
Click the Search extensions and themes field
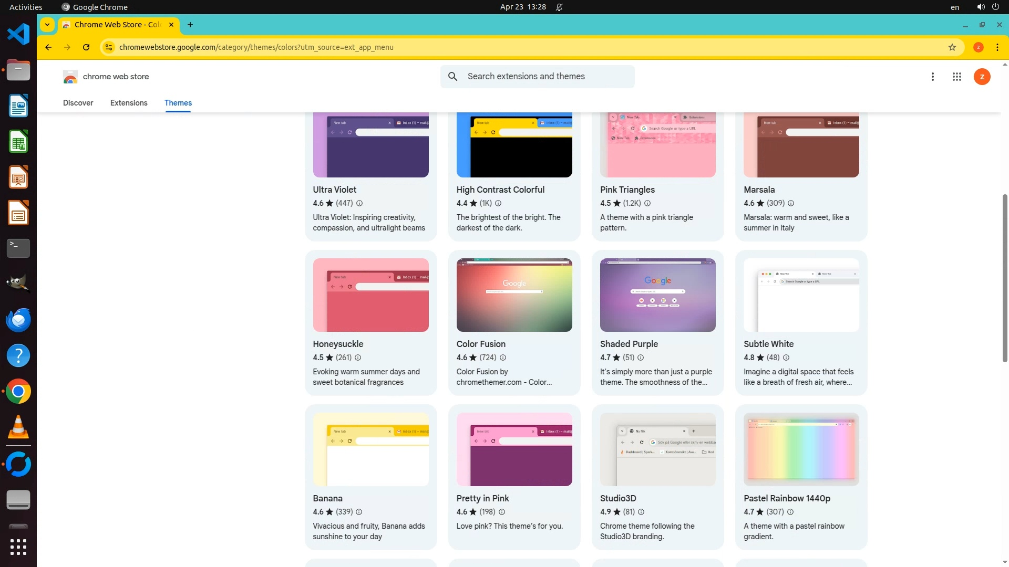[547, 77]
